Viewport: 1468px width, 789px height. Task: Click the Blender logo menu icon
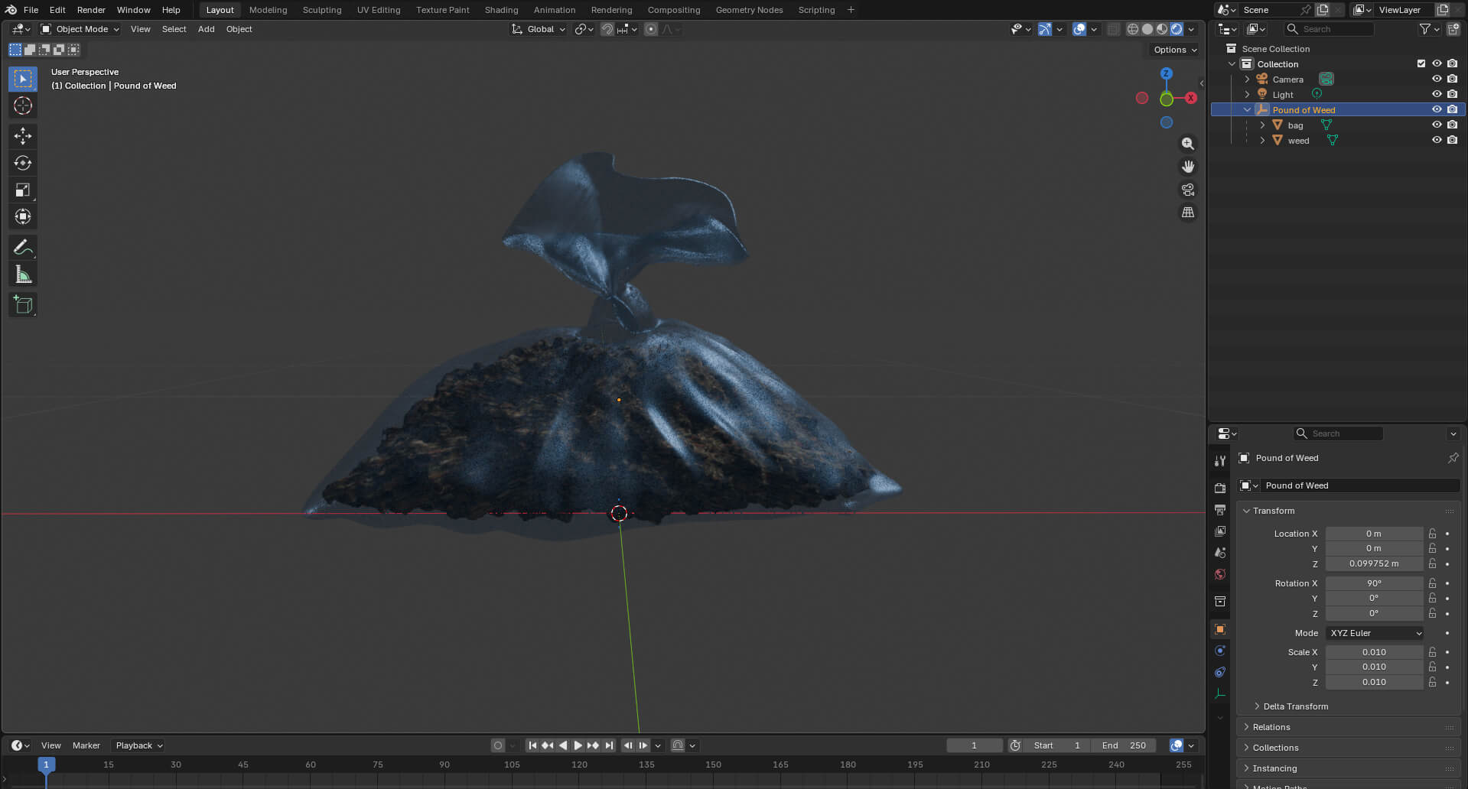11,10
